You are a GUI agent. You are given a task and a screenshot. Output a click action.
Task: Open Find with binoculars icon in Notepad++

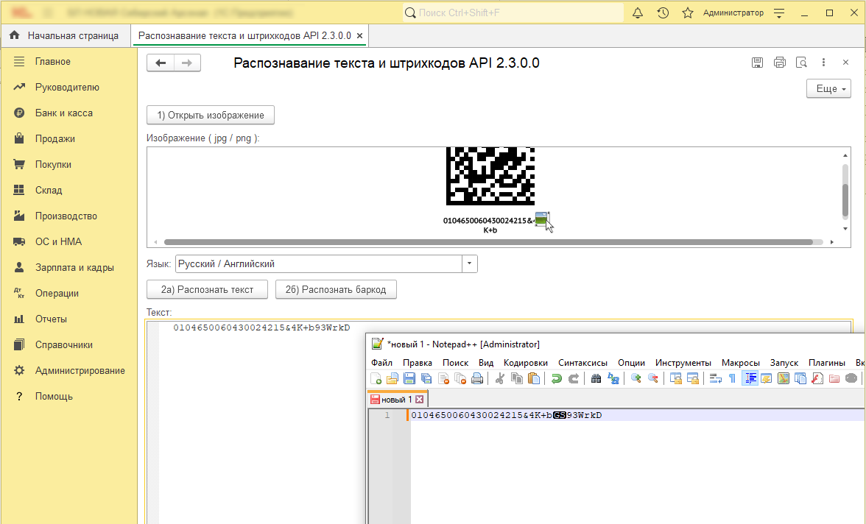point(596,378)
